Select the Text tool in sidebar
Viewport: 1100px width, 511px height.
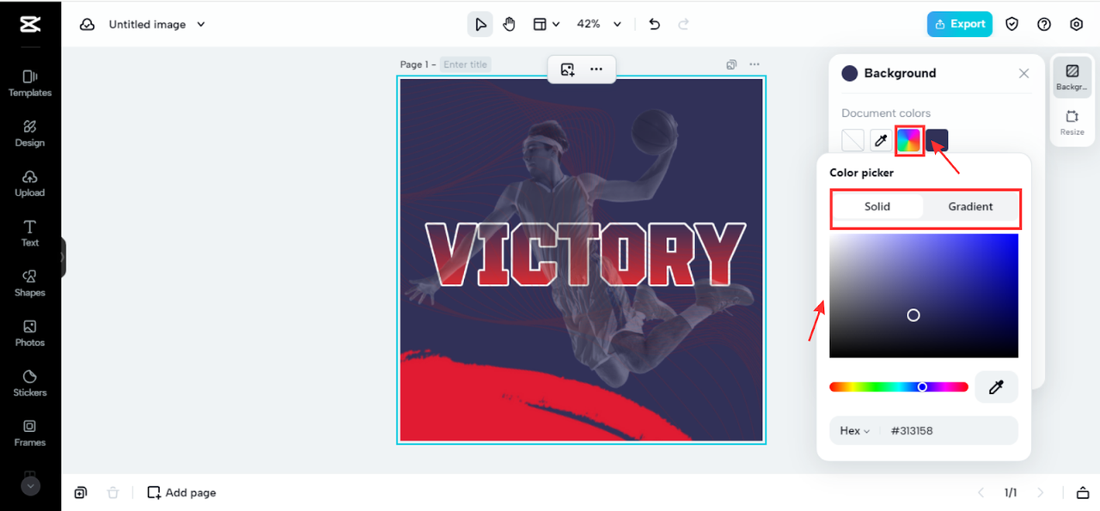tap(30, 233)
